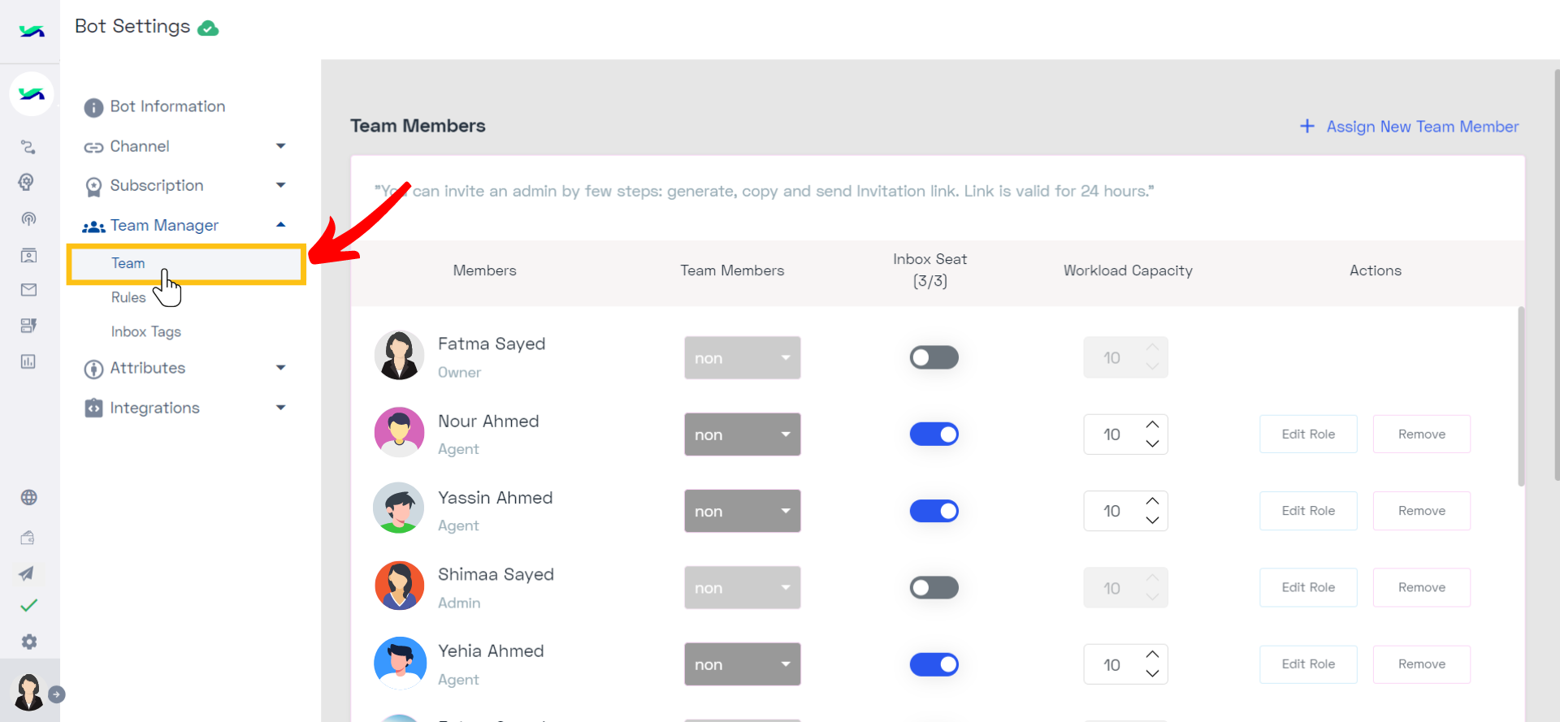
Task: Open the contacts sidebar icon
Action: point(28,255)
